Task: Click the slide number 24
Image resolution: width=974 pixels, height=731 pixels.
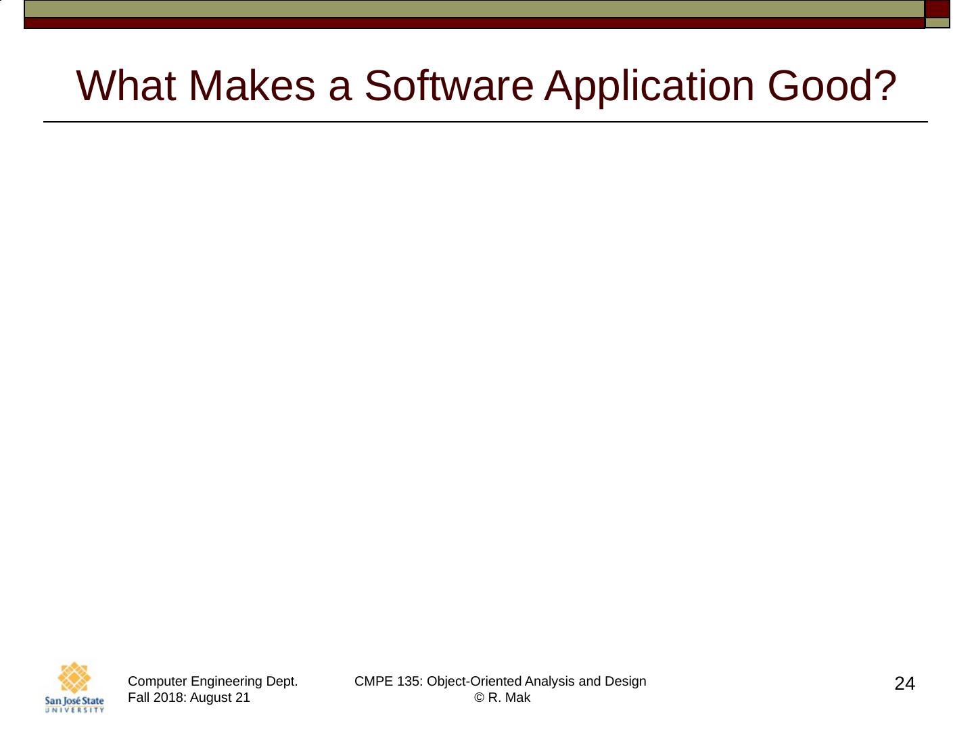Action: point(904,684)
